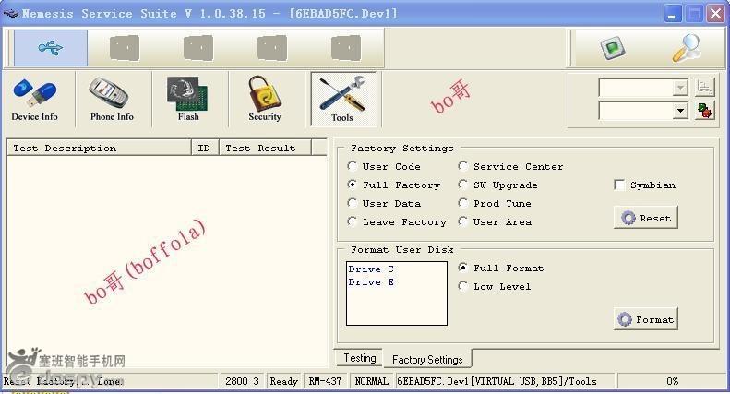
Task: Select Drive C in the disk list
Action: 371,269
